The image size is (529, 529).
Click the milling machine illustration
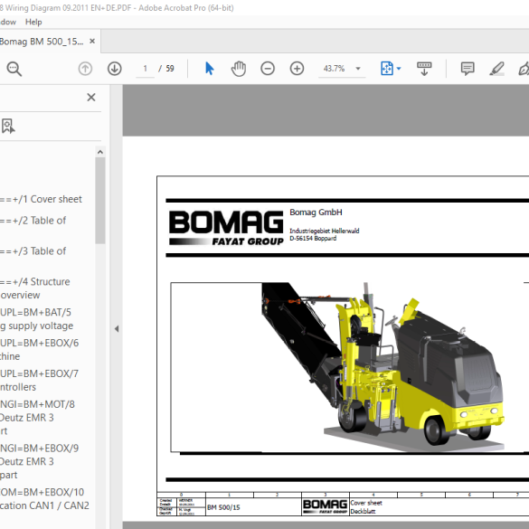[383, 367]
